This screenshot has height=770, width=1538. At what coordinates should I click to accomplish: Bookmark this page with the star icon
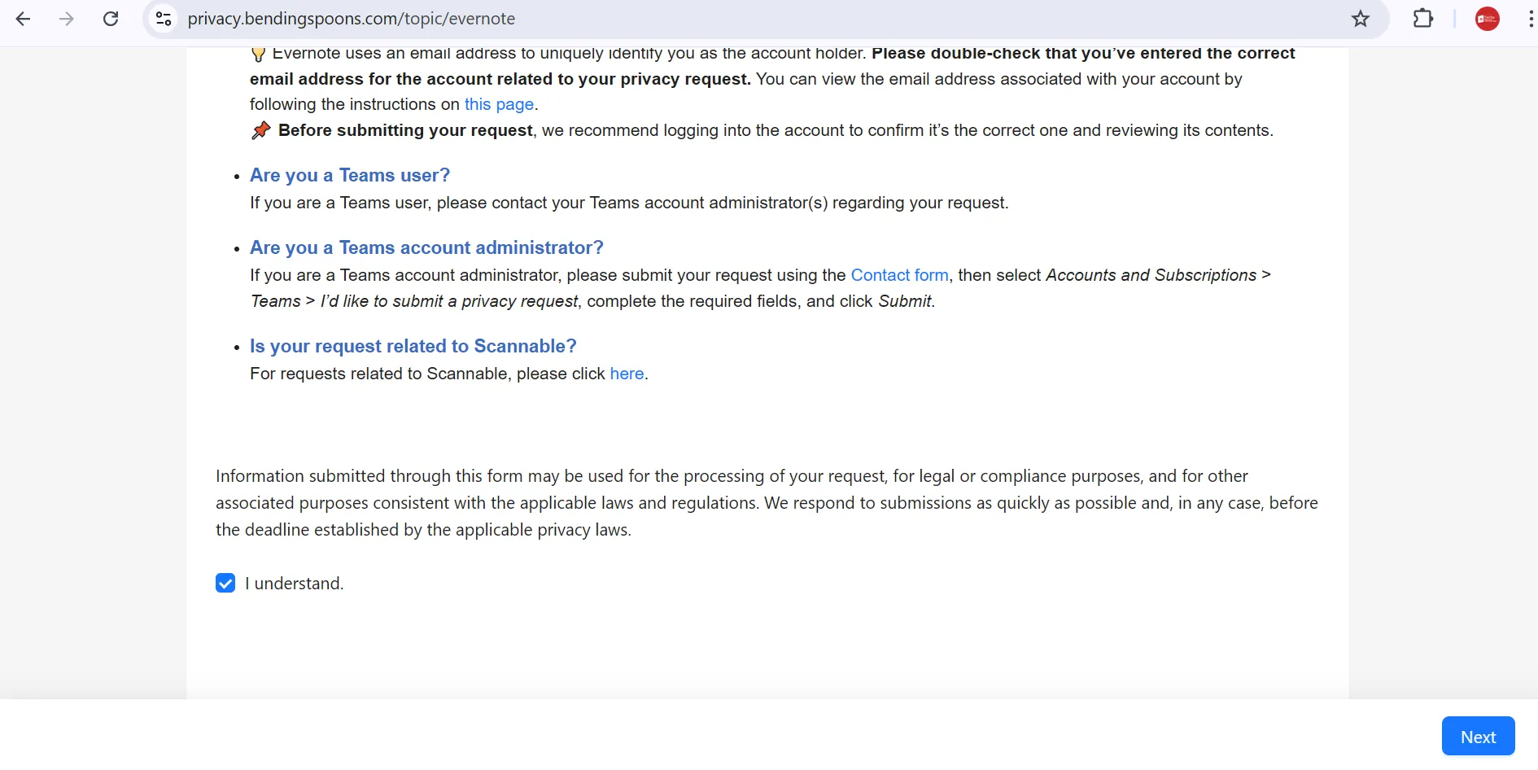click(x=1361, y=19)
